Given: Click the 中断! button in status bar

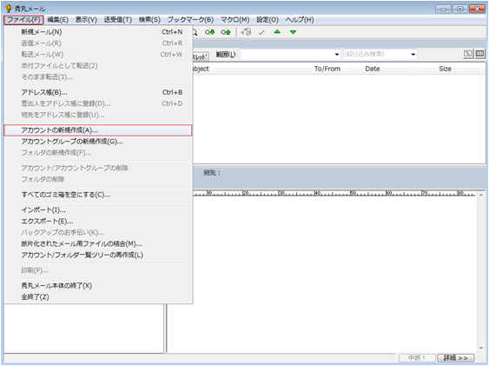Looking at the screenshot, I should pyautogui.click(x=417, y=358).
